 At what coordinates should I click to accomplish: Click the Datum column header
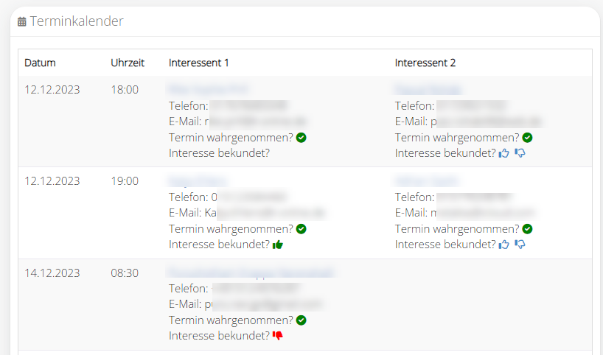coord(40,63)
